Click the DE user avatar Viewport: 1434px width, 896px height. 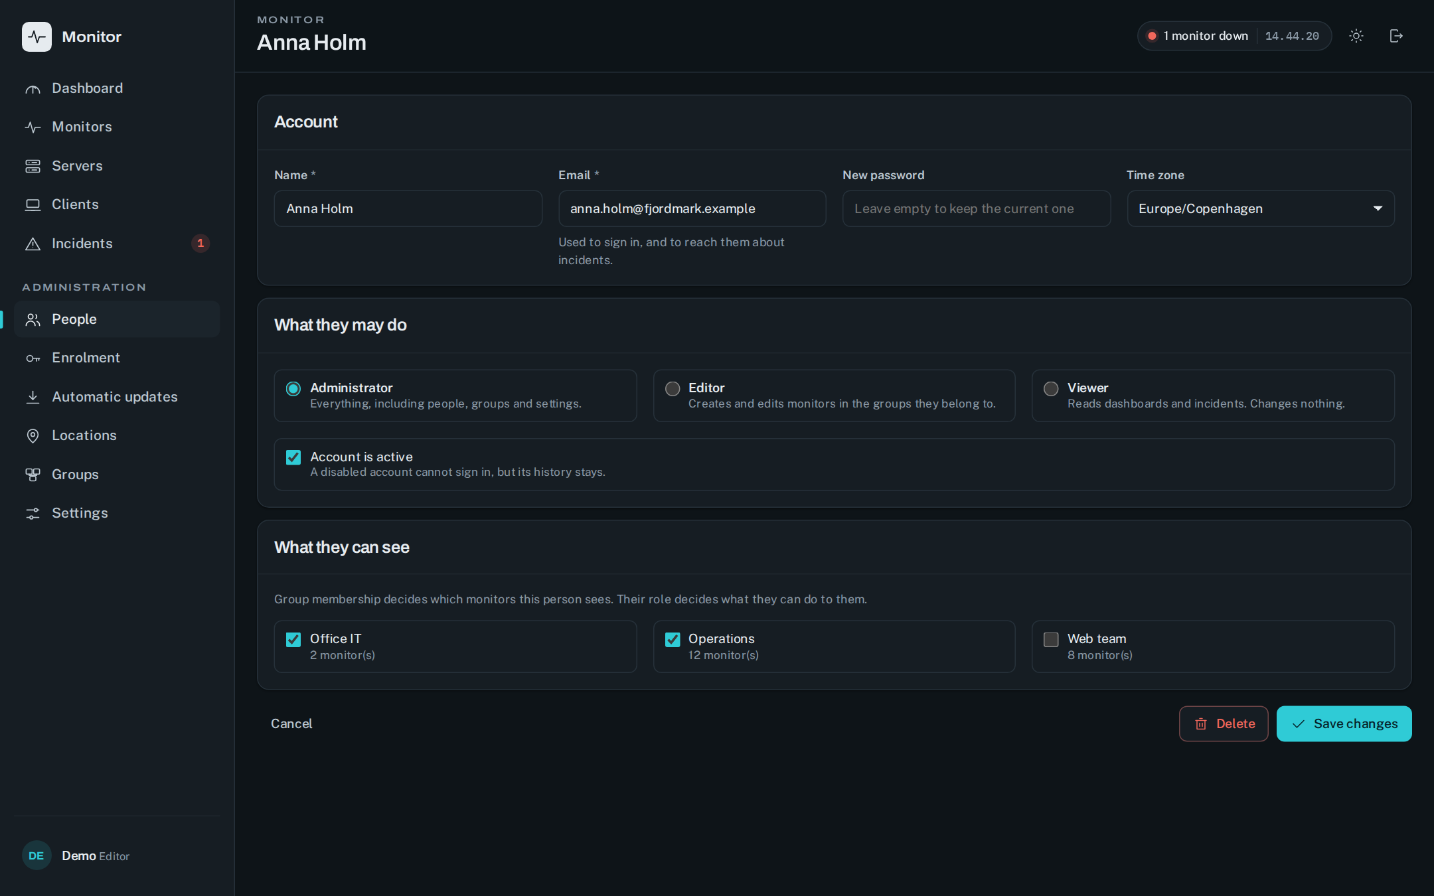(37, 856)
